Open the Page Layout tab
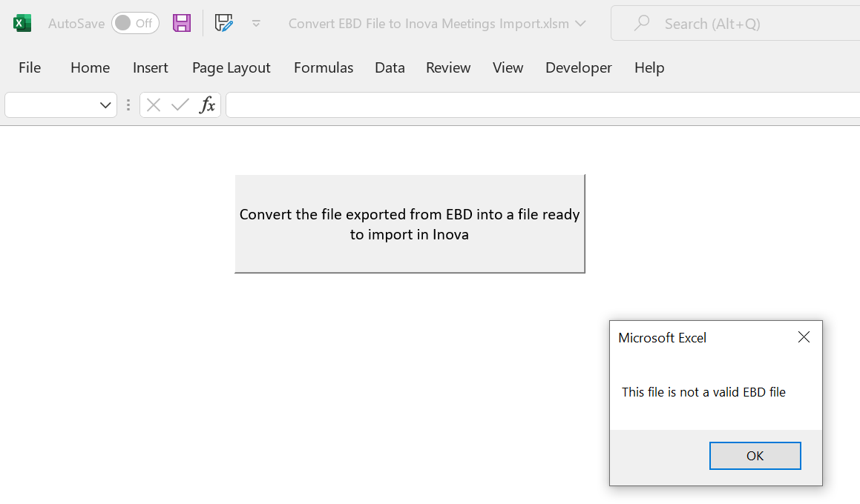Image resolution: width=860 pixels, height=504 pixels. (x=231, y=67)
